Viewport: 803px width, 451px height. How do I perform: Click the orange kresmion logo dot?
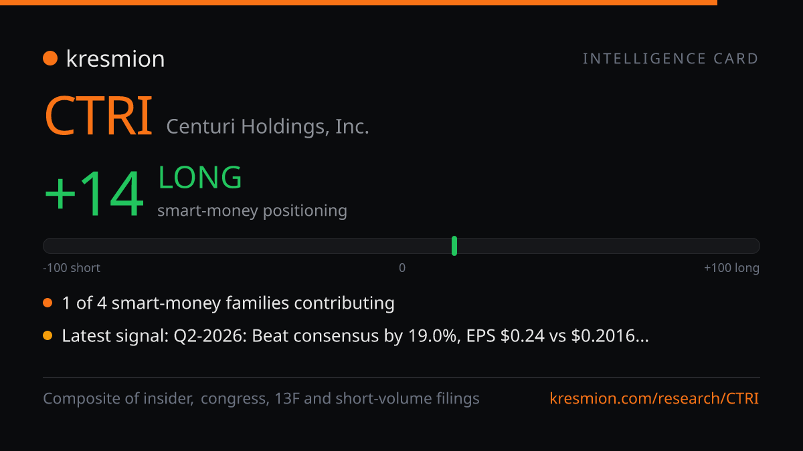tap(50, 59)
